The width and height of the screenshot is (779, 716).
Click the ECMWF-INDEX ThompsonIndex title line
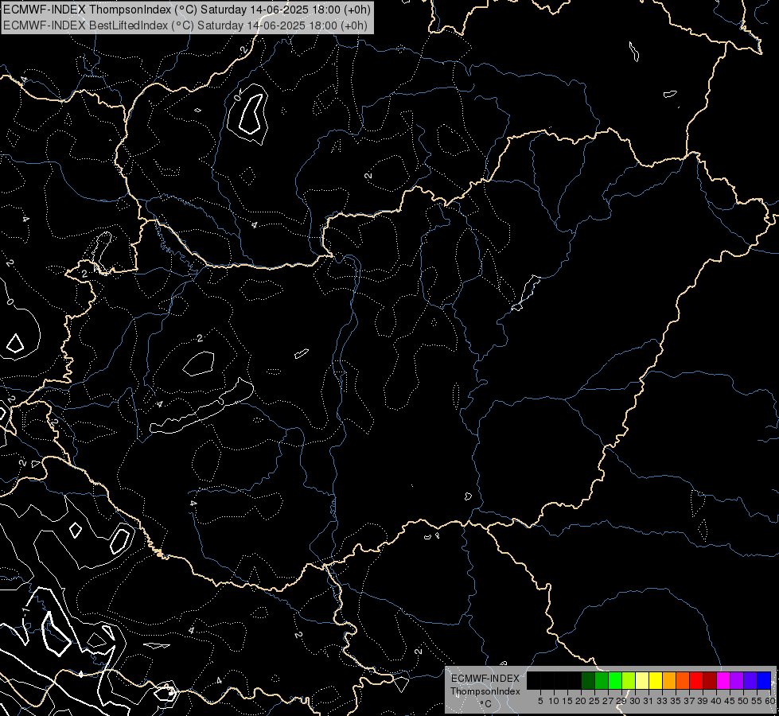point(187,10)
